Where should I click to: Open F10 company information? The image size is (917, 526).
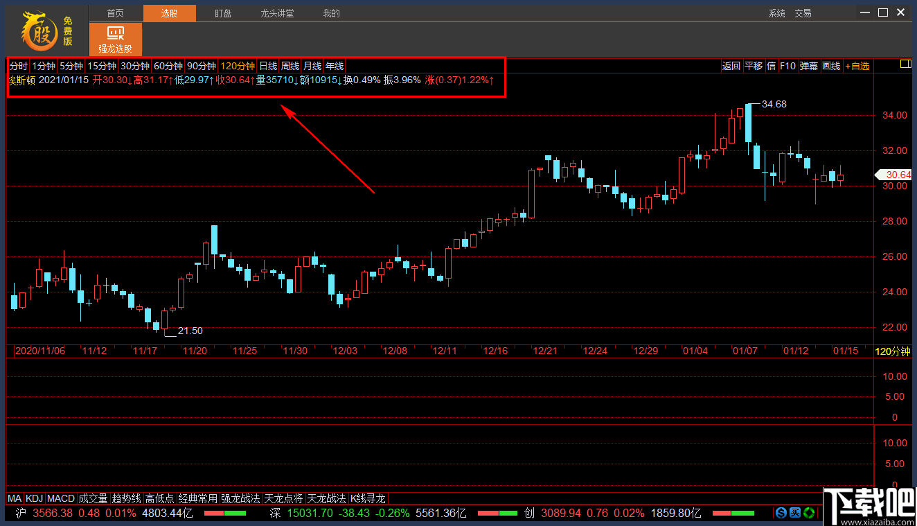[x=787, y=66]
